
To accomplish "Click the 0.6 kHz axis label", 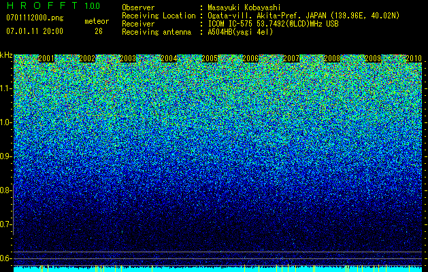I will point(5,258).
